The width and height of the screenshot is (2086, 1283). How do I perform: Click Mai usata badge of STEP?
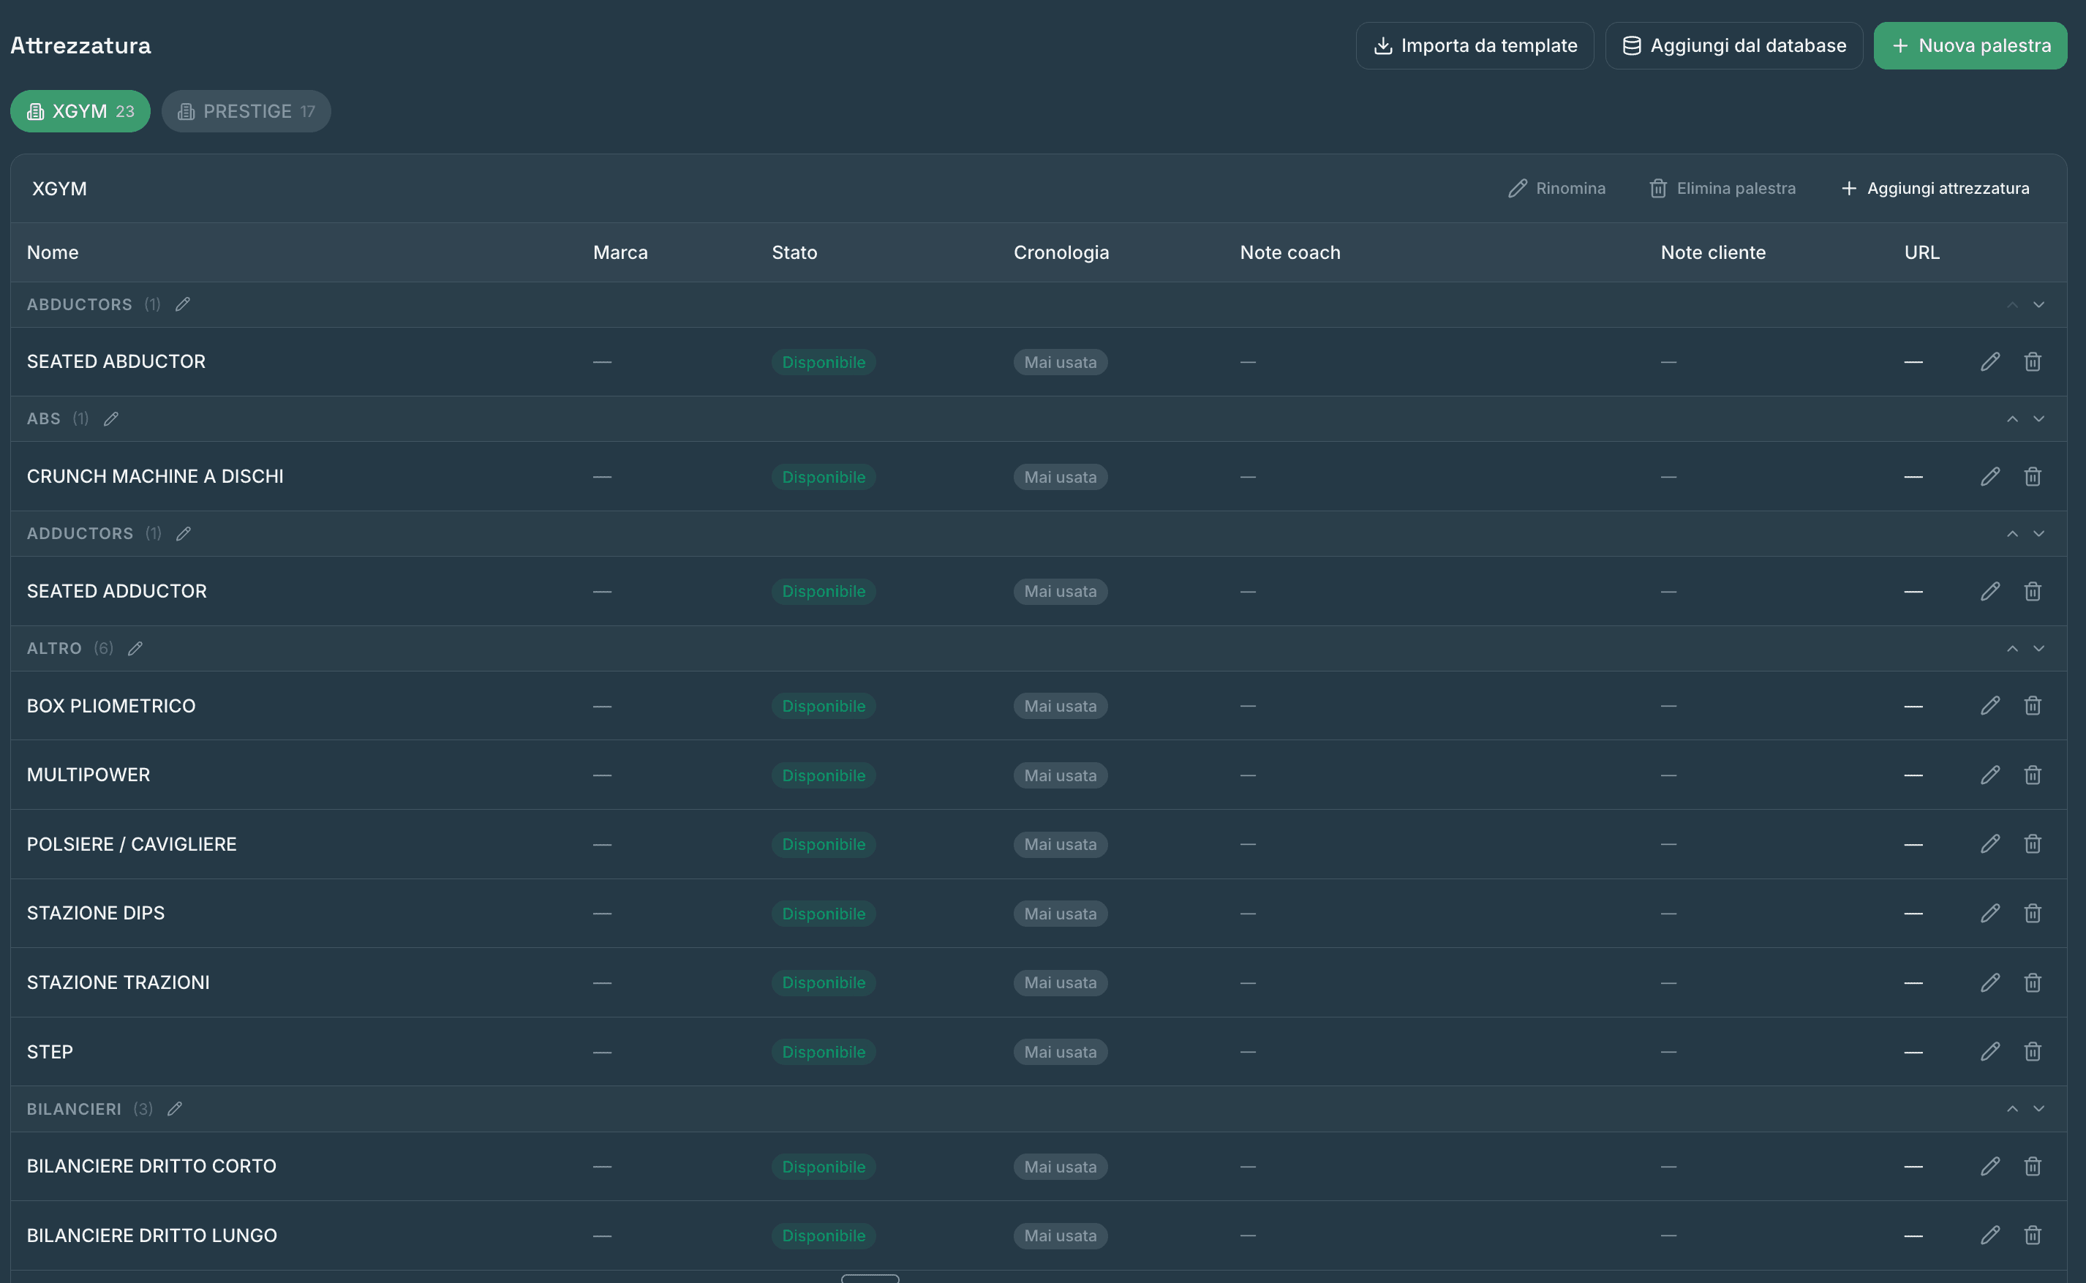tap(1060, 1052)
